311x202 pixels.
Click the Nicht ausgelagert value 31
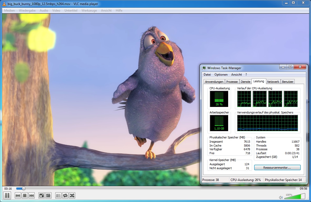coord(248,168)
